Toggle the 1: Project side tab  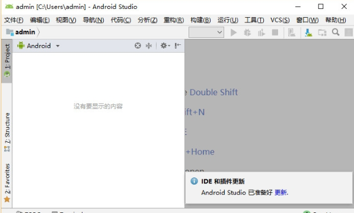(7, 61)
